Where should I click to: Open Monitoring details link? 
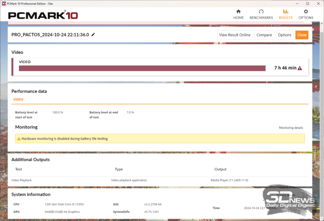coord(291,128)
